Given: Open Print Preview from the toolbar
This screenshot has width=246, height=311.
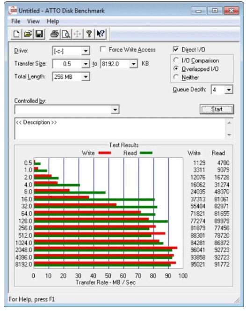Looking at the screenshot, I should coord(66,34).
